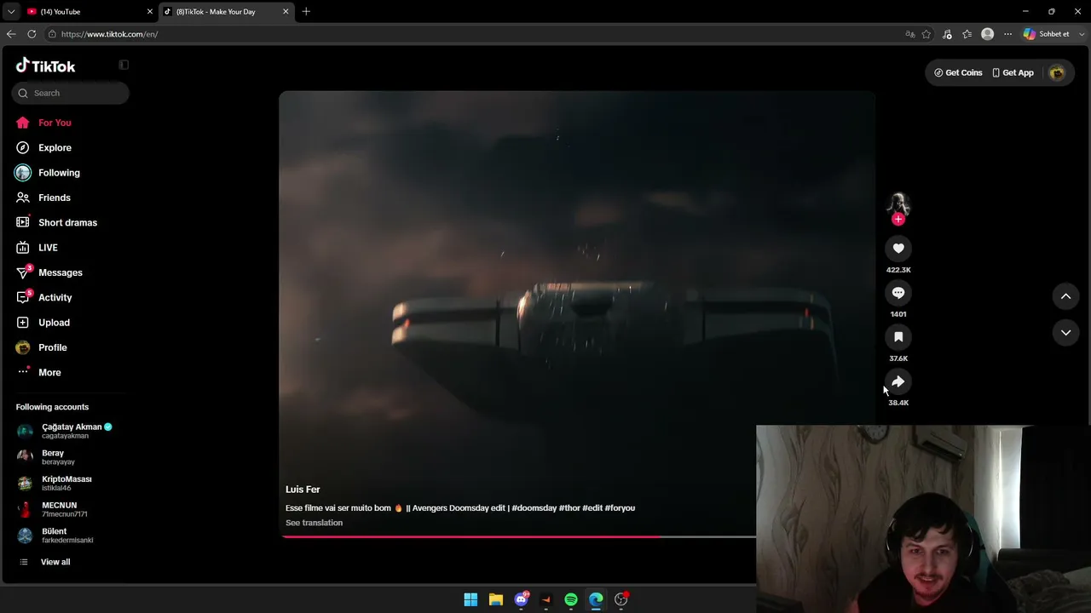Open the creator's avatar beside the video

tap(898, 203)
